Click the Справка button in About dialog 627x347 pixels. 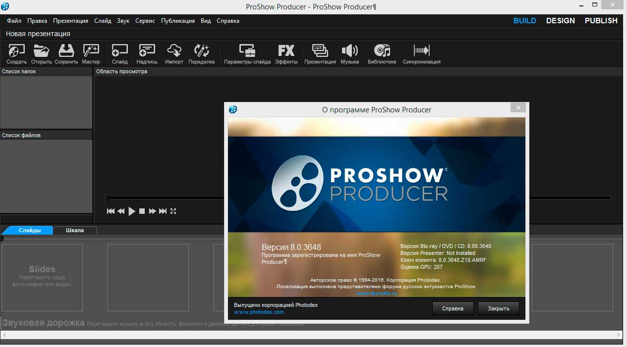[x=453, y=308]
